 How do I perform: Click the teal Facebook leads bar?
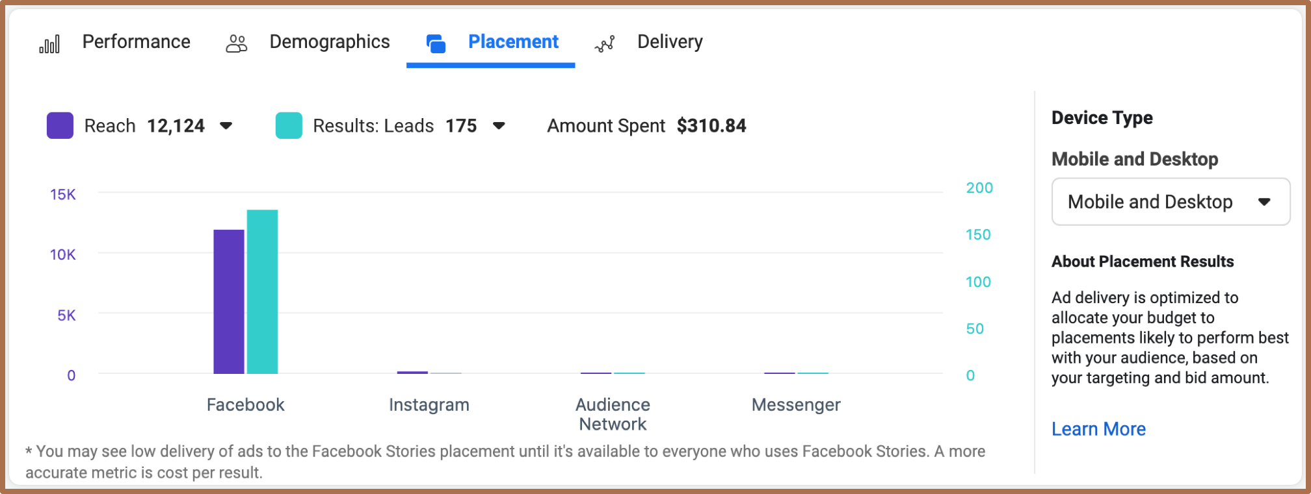(262, 291)
